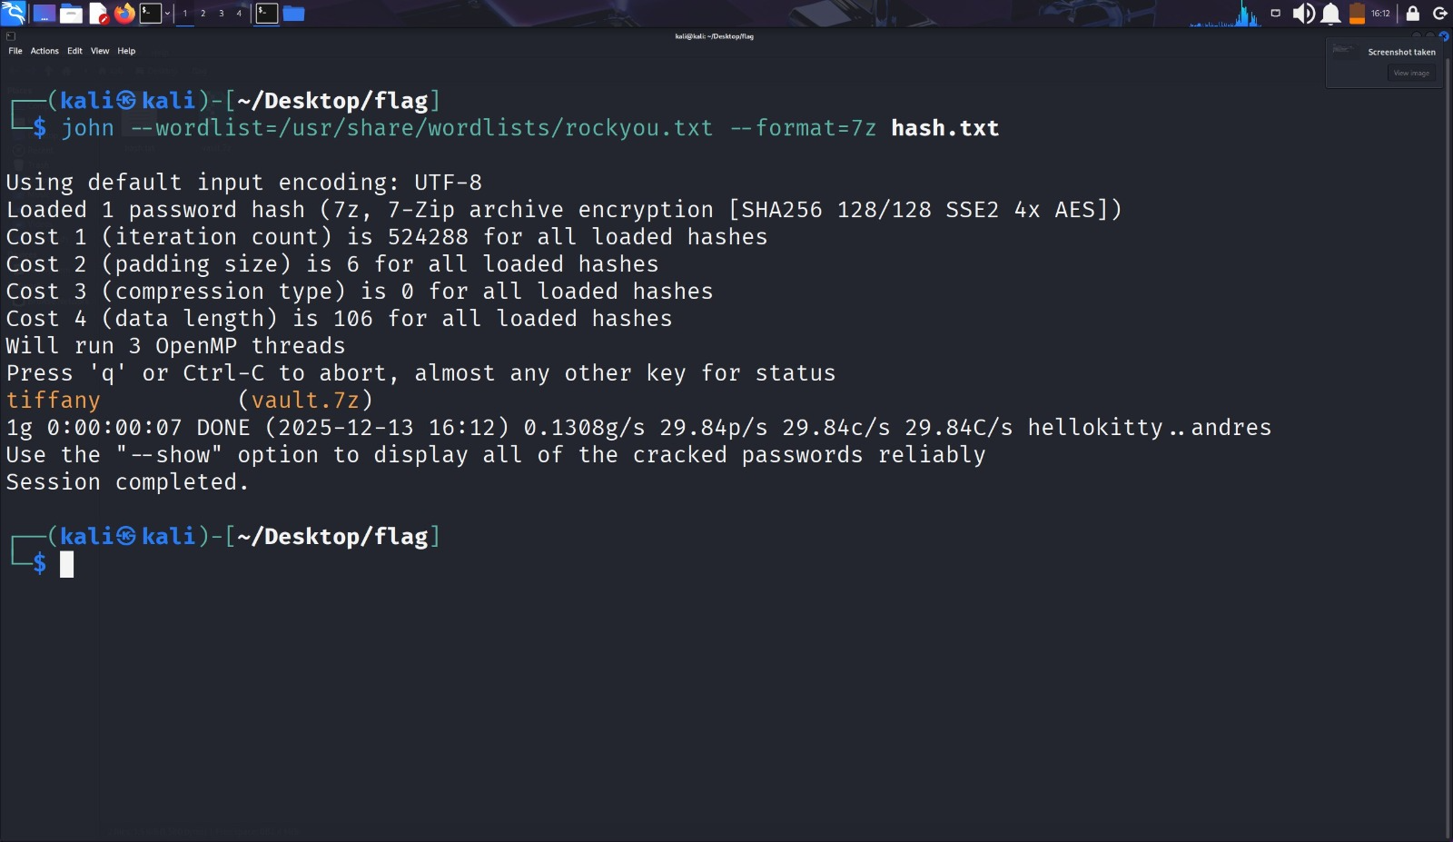Click the log out icon
Viewport: 1453px width, 842px height.
pyautogui.click(x=1439, y=13)
